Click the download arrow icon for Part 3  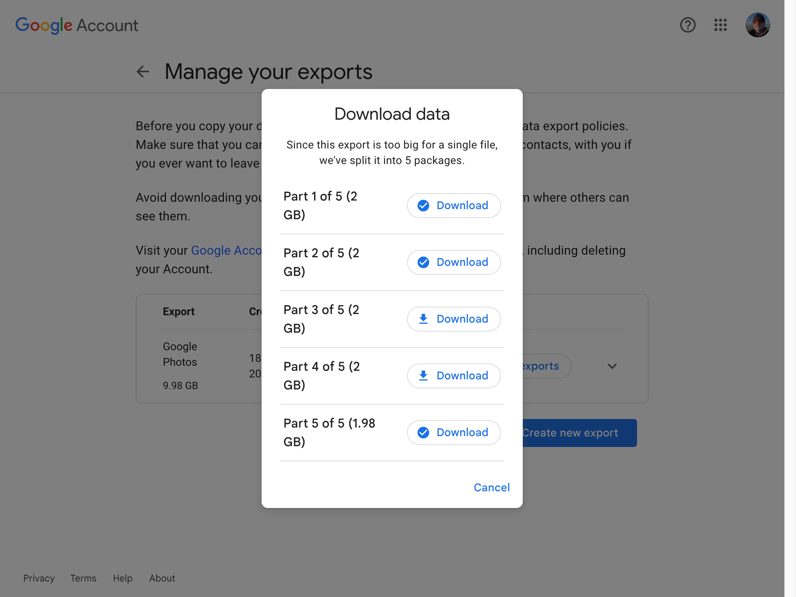coord(423,319)
